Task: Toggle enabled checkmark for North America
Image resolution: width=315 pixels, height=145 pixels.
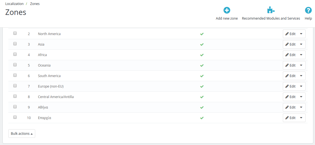Action: (202, 34)
